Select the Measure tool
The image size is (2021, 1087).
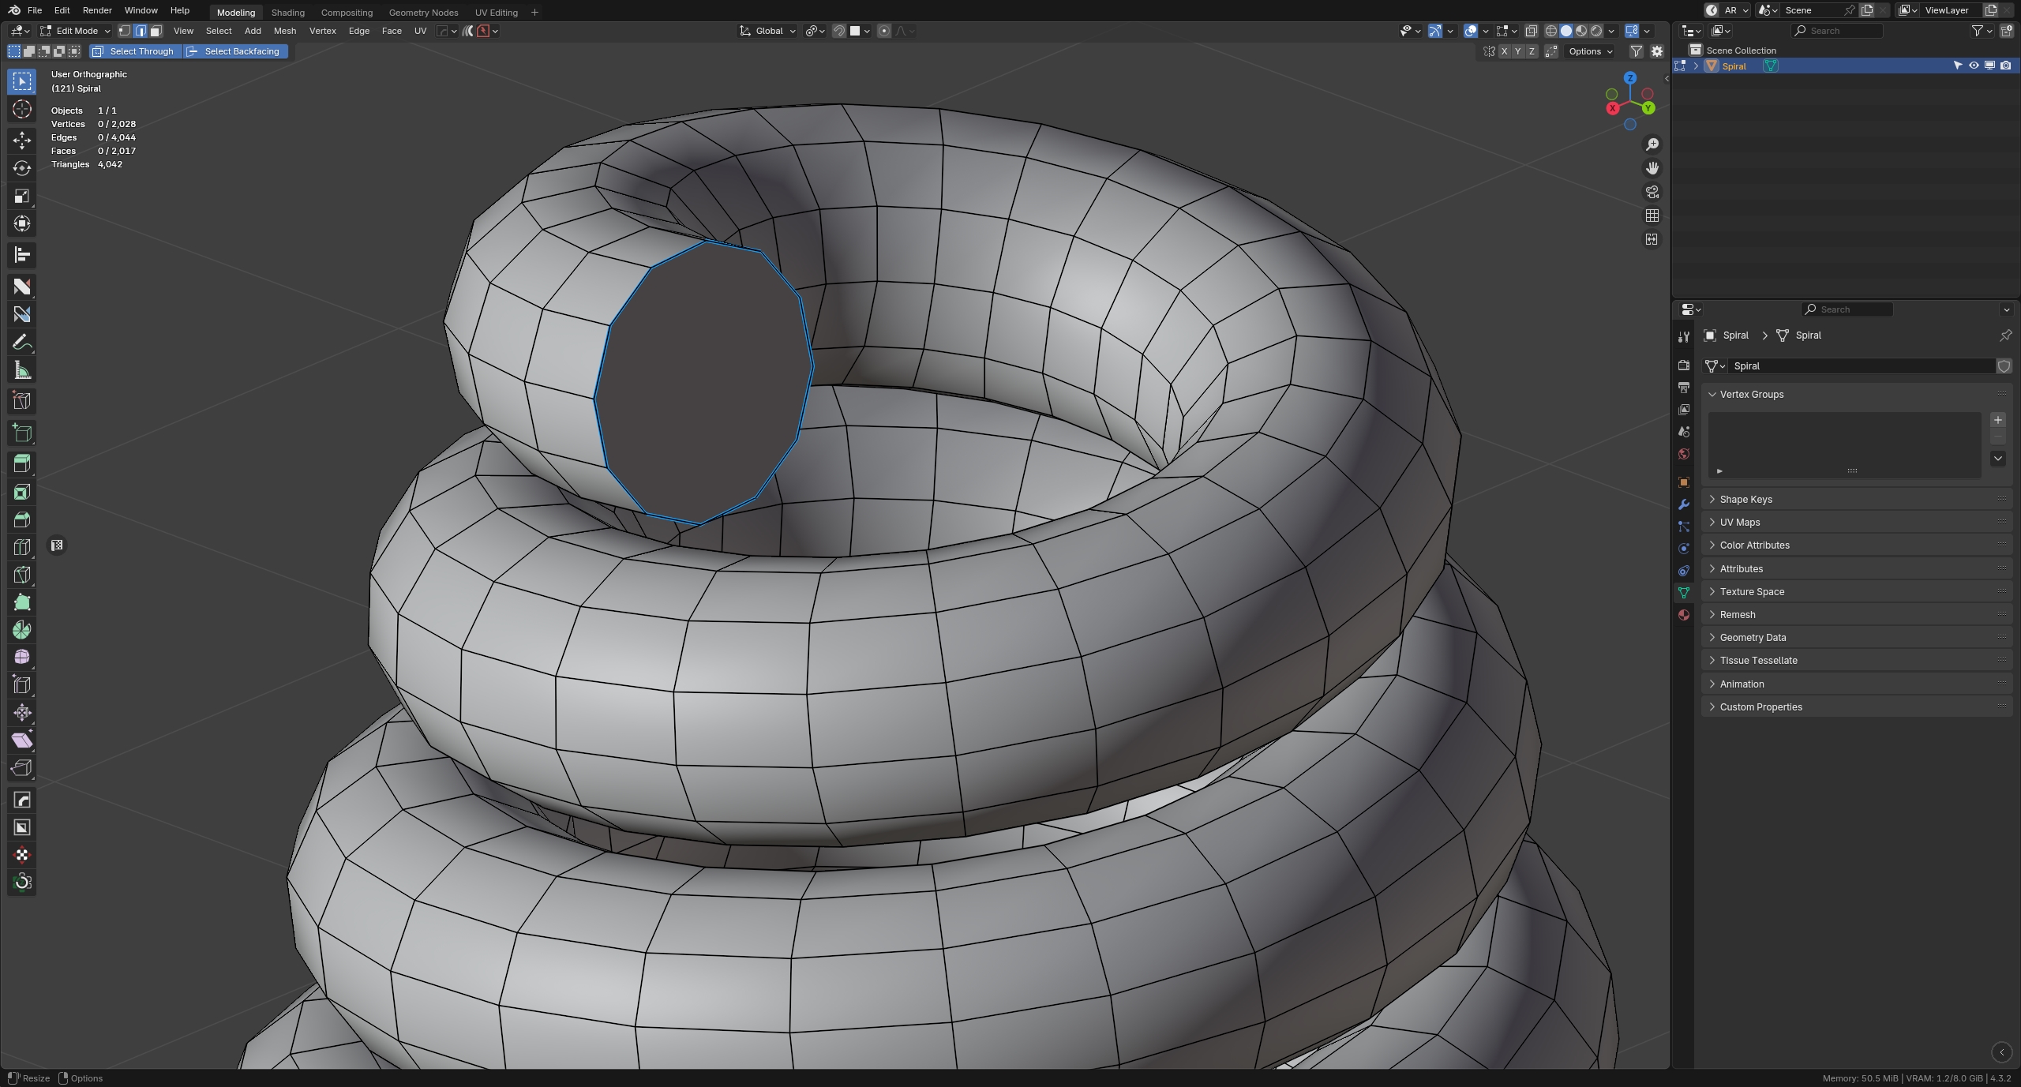(22, 369)
